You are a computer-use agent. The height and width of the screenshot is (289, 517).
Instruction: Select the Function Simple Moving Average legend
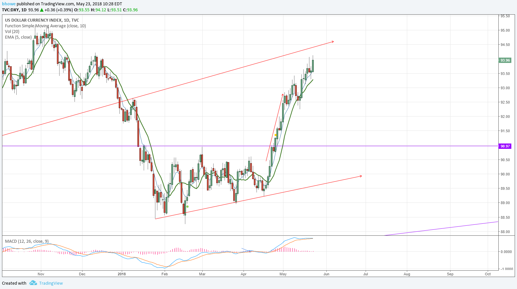pyautogui.click(x=45, y=26)
